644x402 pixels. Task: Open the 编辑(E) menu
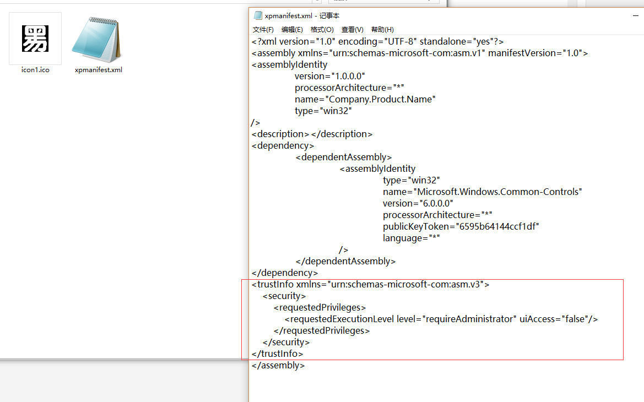(x=292, y=30)
